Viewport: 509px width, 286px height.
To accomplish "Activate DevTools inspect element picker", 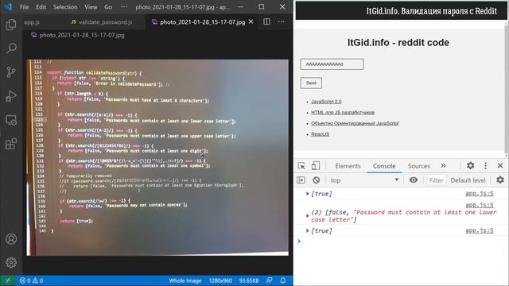I will [x=301, y=166].
